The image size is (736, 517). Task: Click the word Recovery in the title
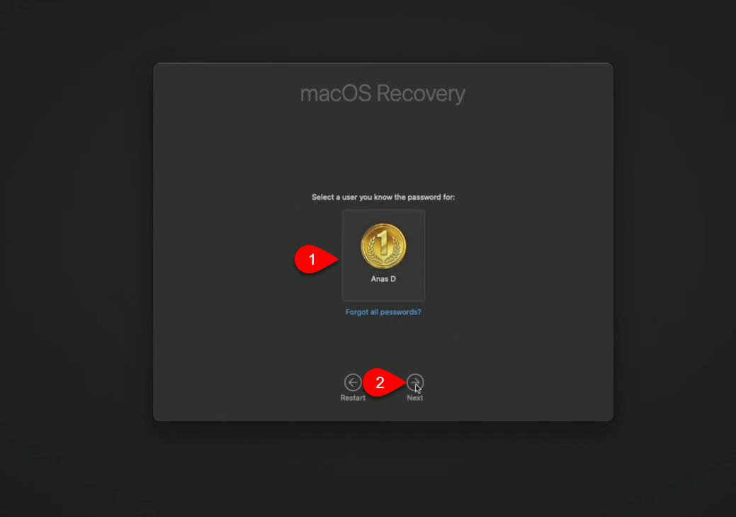click(421, 93)
